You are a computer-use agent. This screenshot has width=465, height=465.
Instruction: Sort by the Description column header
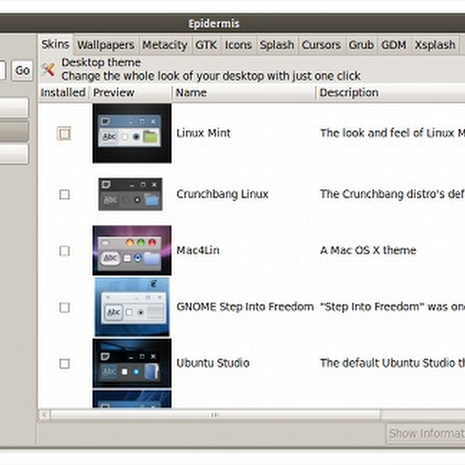[x=391, y=92]
